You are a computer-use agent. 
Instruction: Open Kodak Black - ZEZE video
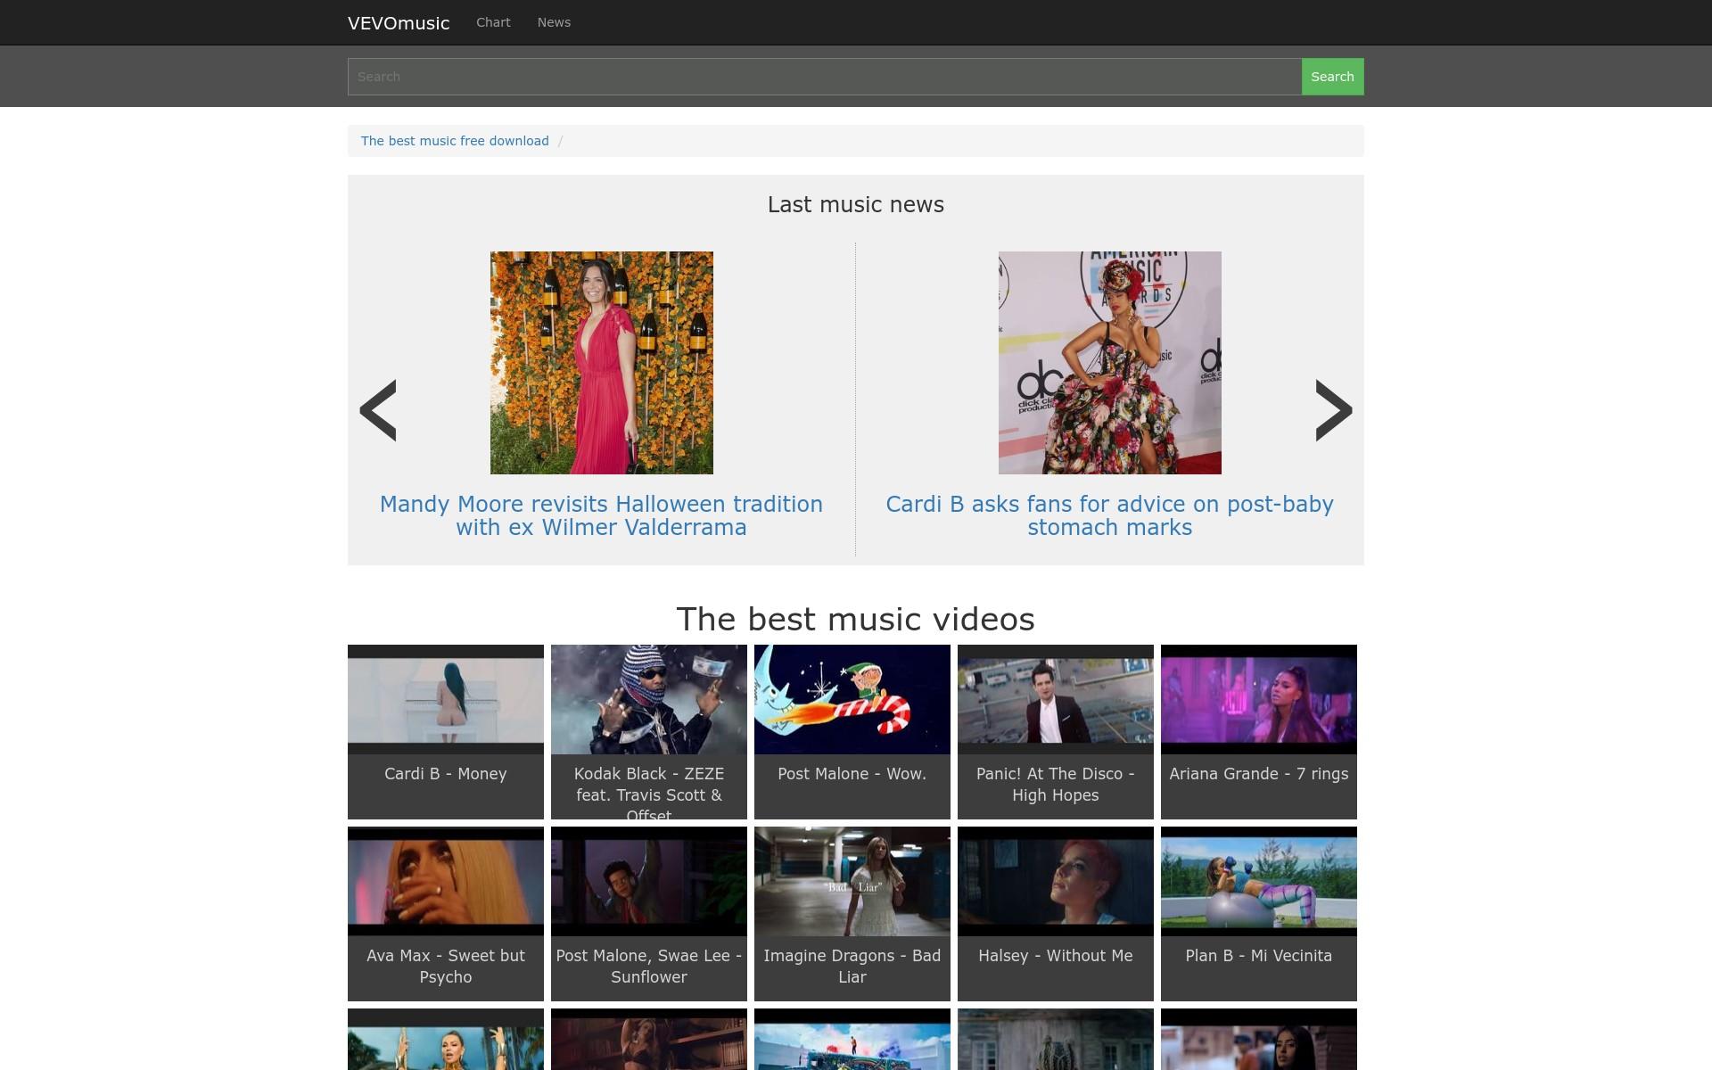point(649,731)
